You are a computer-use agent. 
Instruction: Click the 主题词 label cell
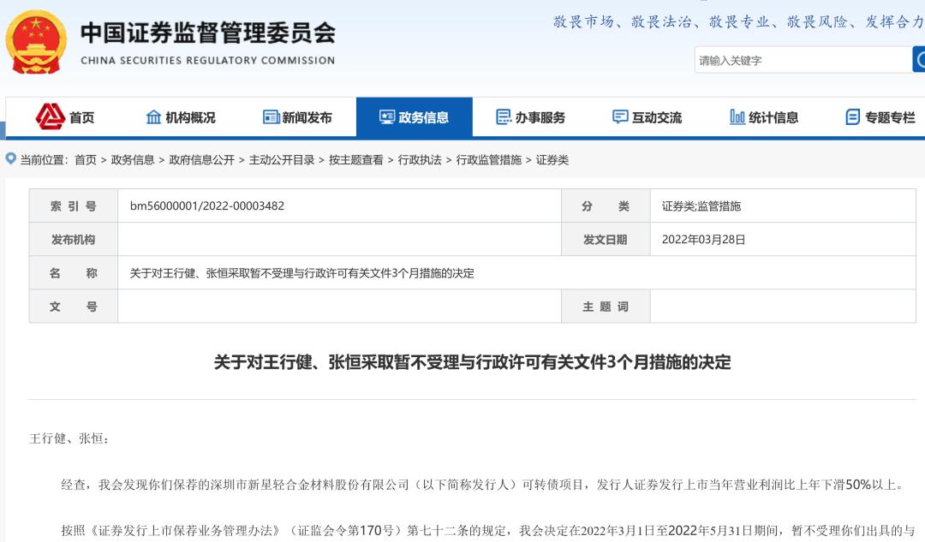[606, 307]
